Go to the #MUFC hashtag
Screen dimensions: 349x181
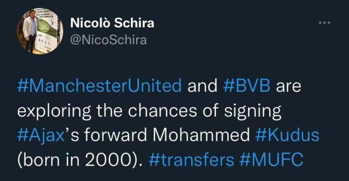(x=271, y=160)
